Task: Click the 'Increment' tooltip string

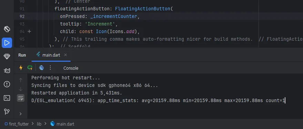Action: click(x=100, y=24)
